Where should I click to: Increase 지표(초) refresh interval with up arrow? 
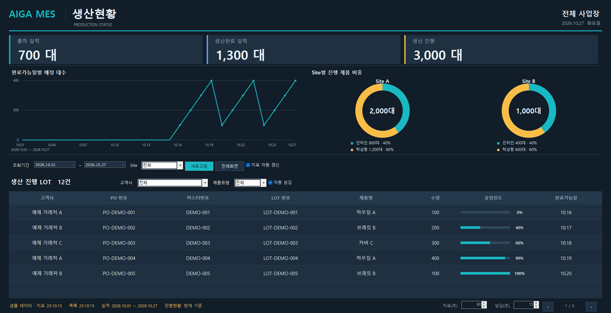tap(484, 303)
